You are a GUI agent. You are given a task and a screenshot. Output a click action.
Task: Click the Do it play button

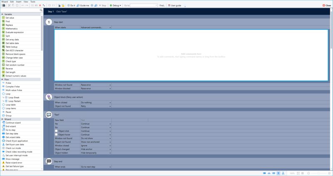[x=71, y=5]
